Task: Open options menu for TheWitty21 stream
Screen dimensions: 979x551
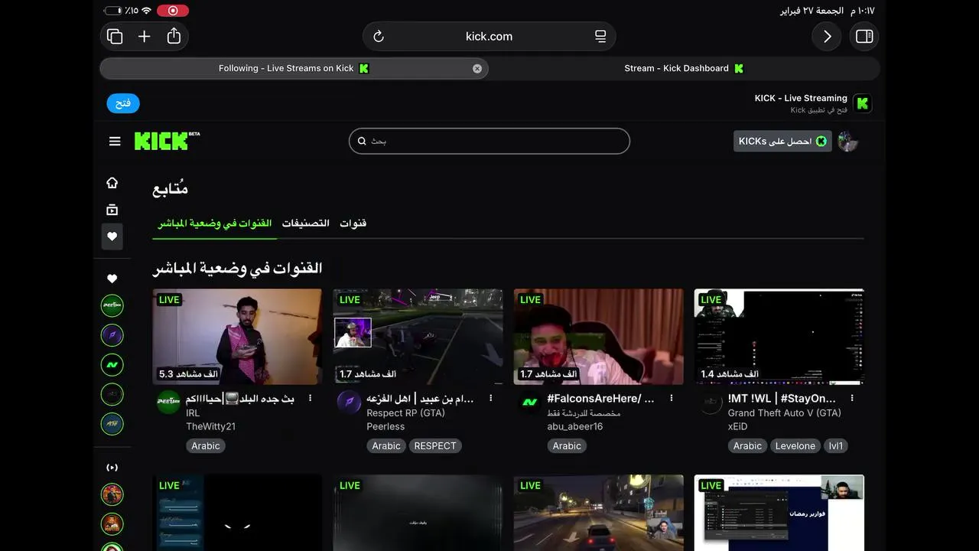Action: (310, 399)
